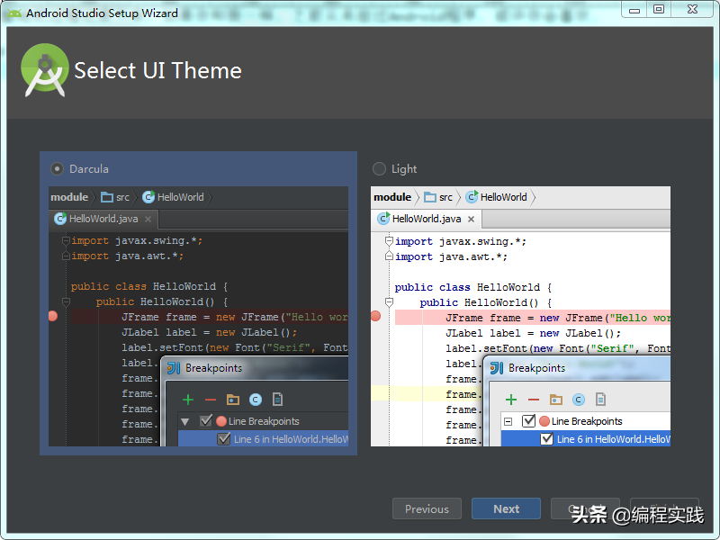
Task: Click the blue class icon in Darcula Breakpoints toolbar
Action: click(256, 400)
